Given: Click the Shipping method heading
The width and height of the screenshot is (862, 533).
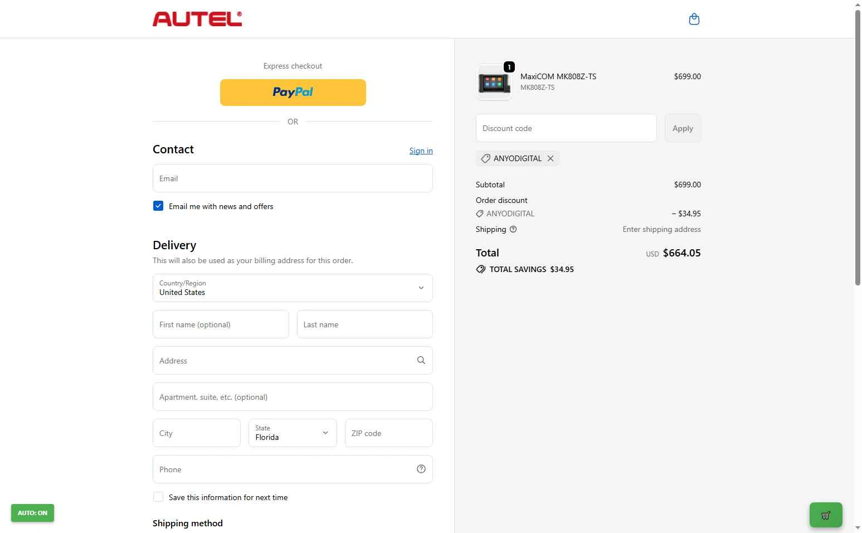Looking at the screenshot, I should [x=188, y=523].
